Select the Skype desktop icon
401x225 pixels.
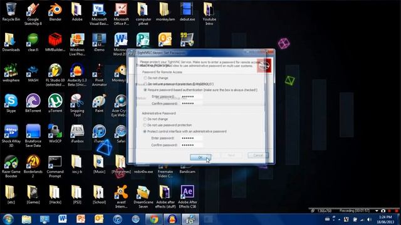[11, 103]
